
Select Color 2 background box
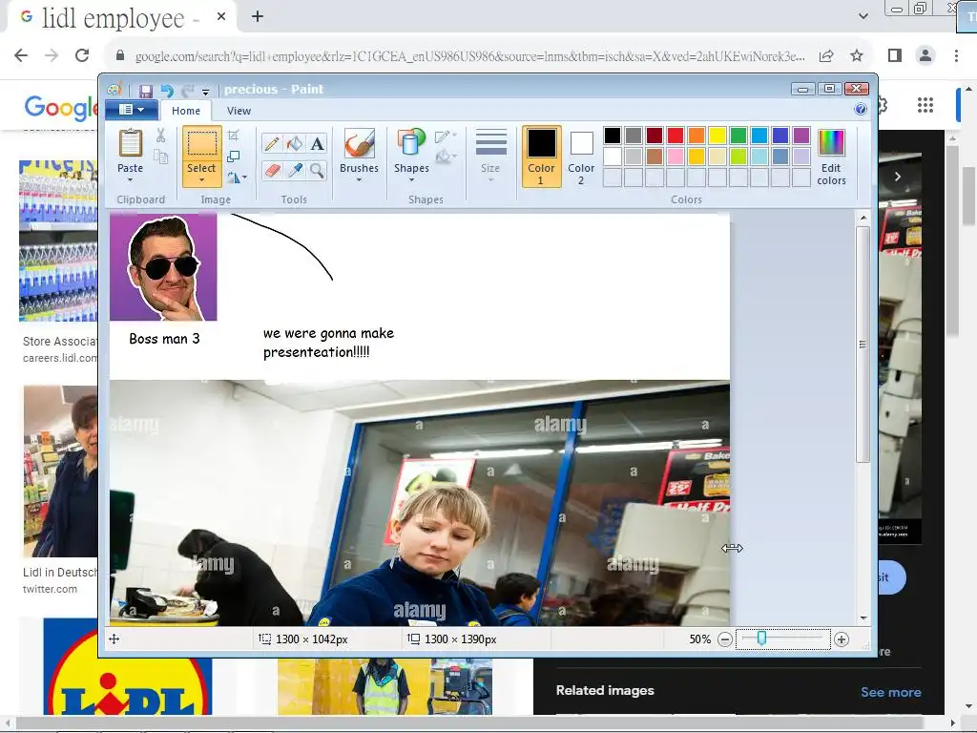(581, 157)
